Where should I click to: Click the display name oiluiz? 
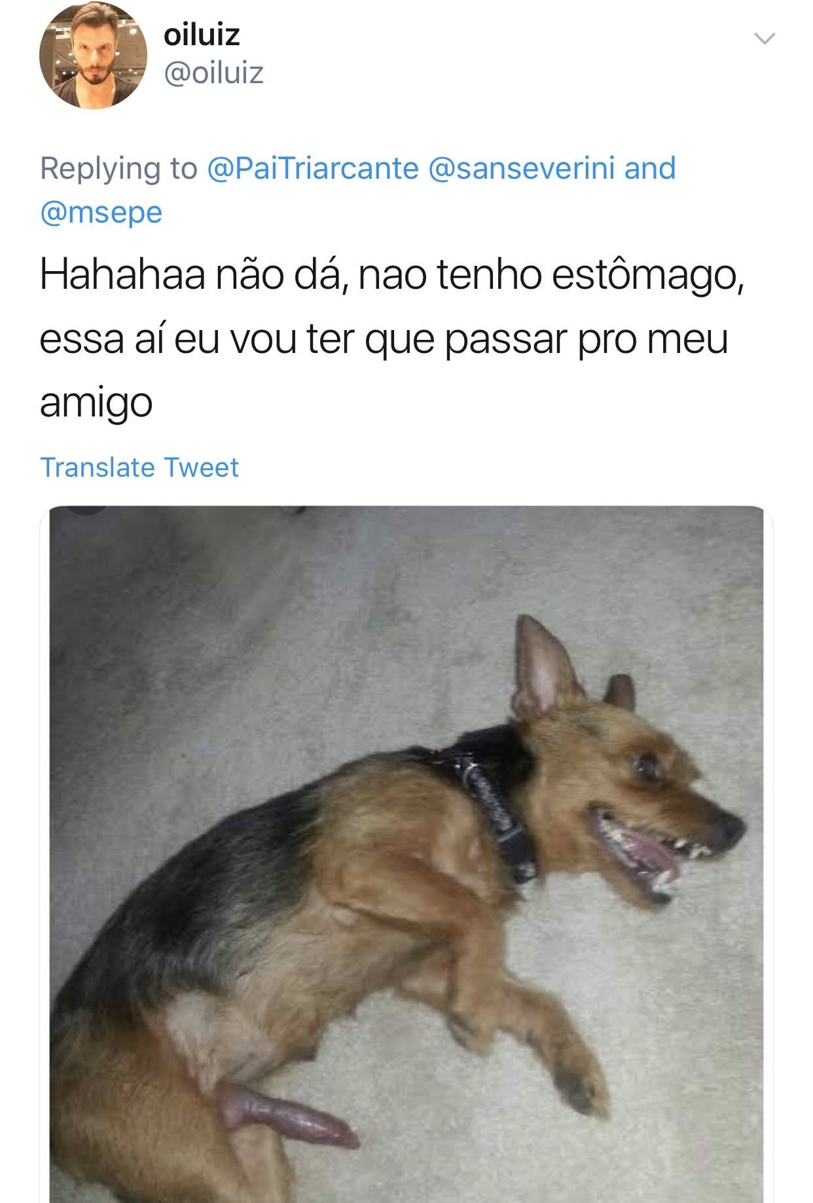(202, 35)
